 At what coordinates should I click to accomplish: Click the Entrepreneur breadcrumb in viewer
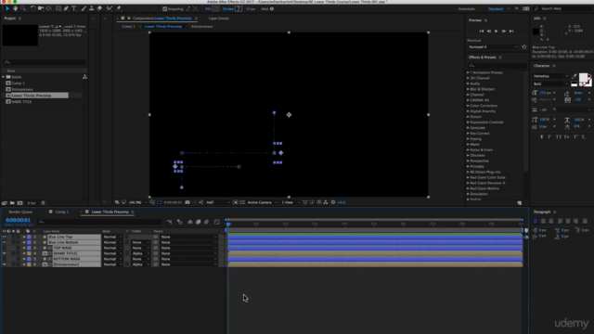pos(202,27)
